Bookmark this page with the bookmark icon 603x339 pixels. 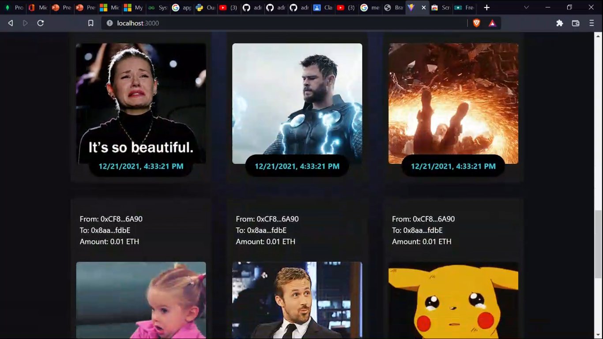click(90, 23)
